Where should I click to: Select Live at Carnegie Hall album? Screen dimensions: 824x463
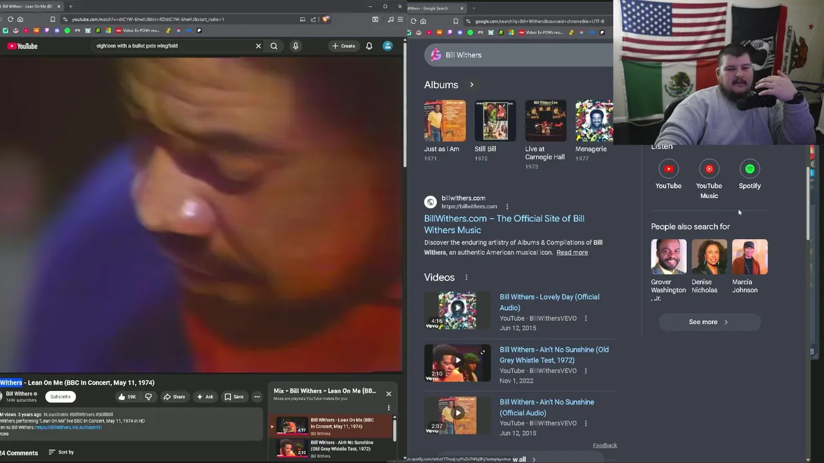[x=545, y=120]
